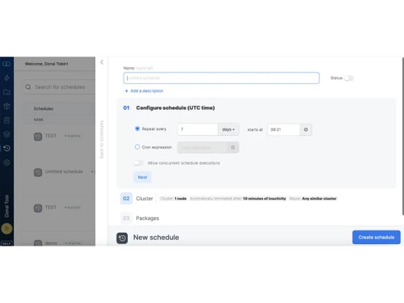Viewport: 404px width, 303px height.
Task: Click the back chevron to schedules
Action: pos(102,62)
